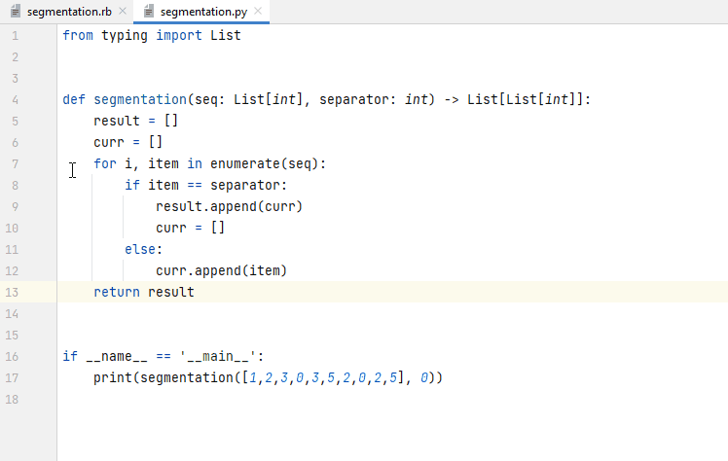Close the segmentation.rb tab
This screenshot has width=728, height=461.
pos(123,11)
